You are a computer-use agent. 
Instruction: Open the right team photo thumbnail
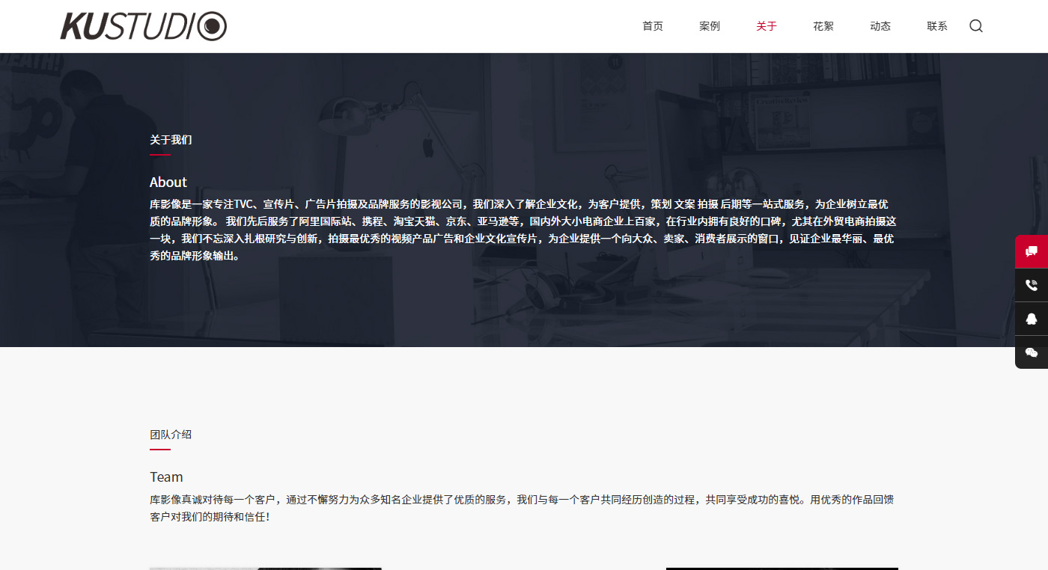pyautogui.click(x=782, y=568)
